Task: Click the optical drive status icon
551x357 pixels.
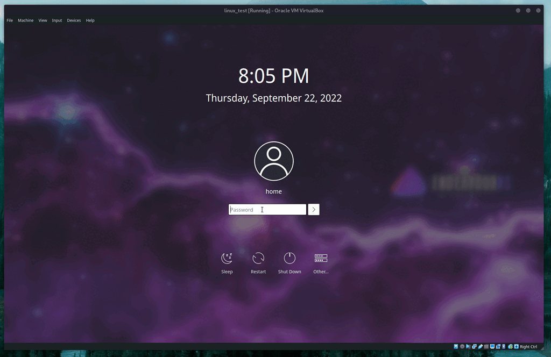Action: point(462,346)
